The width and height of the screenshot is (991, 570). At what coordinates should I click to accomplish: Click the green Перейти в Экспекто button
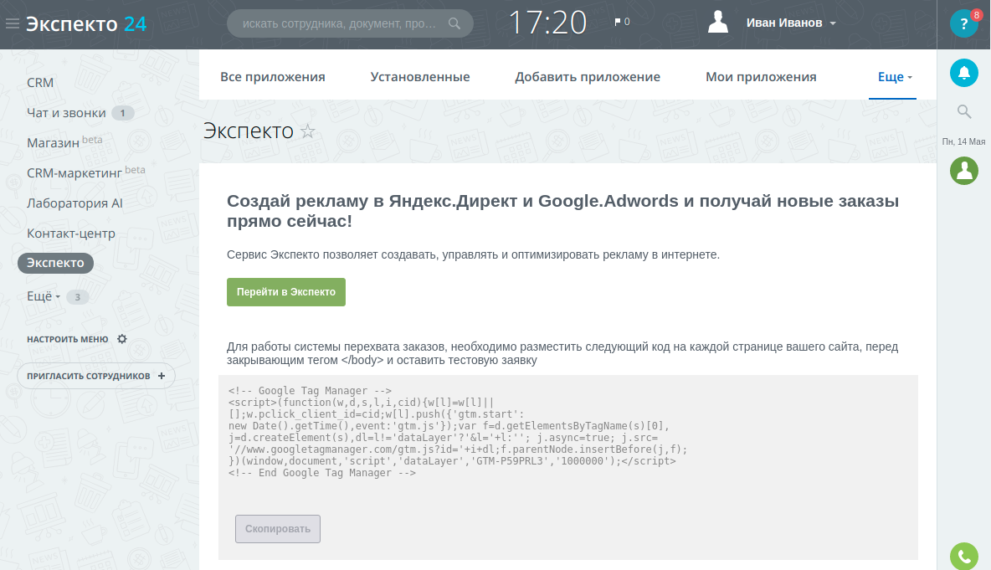[x=286, y=292]
